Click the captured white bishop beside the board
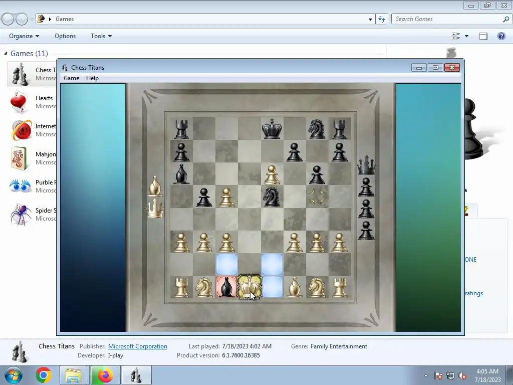Screen dimensions: 513x385 click(155, 186)
